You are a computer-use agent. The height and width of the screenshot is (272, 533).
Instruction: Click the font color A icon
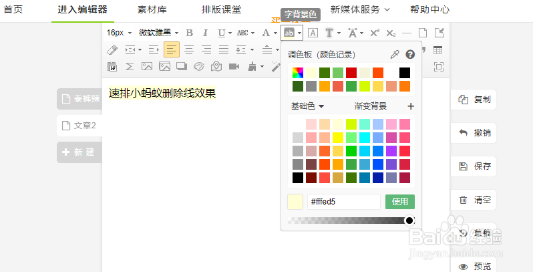tap(266, 33)
